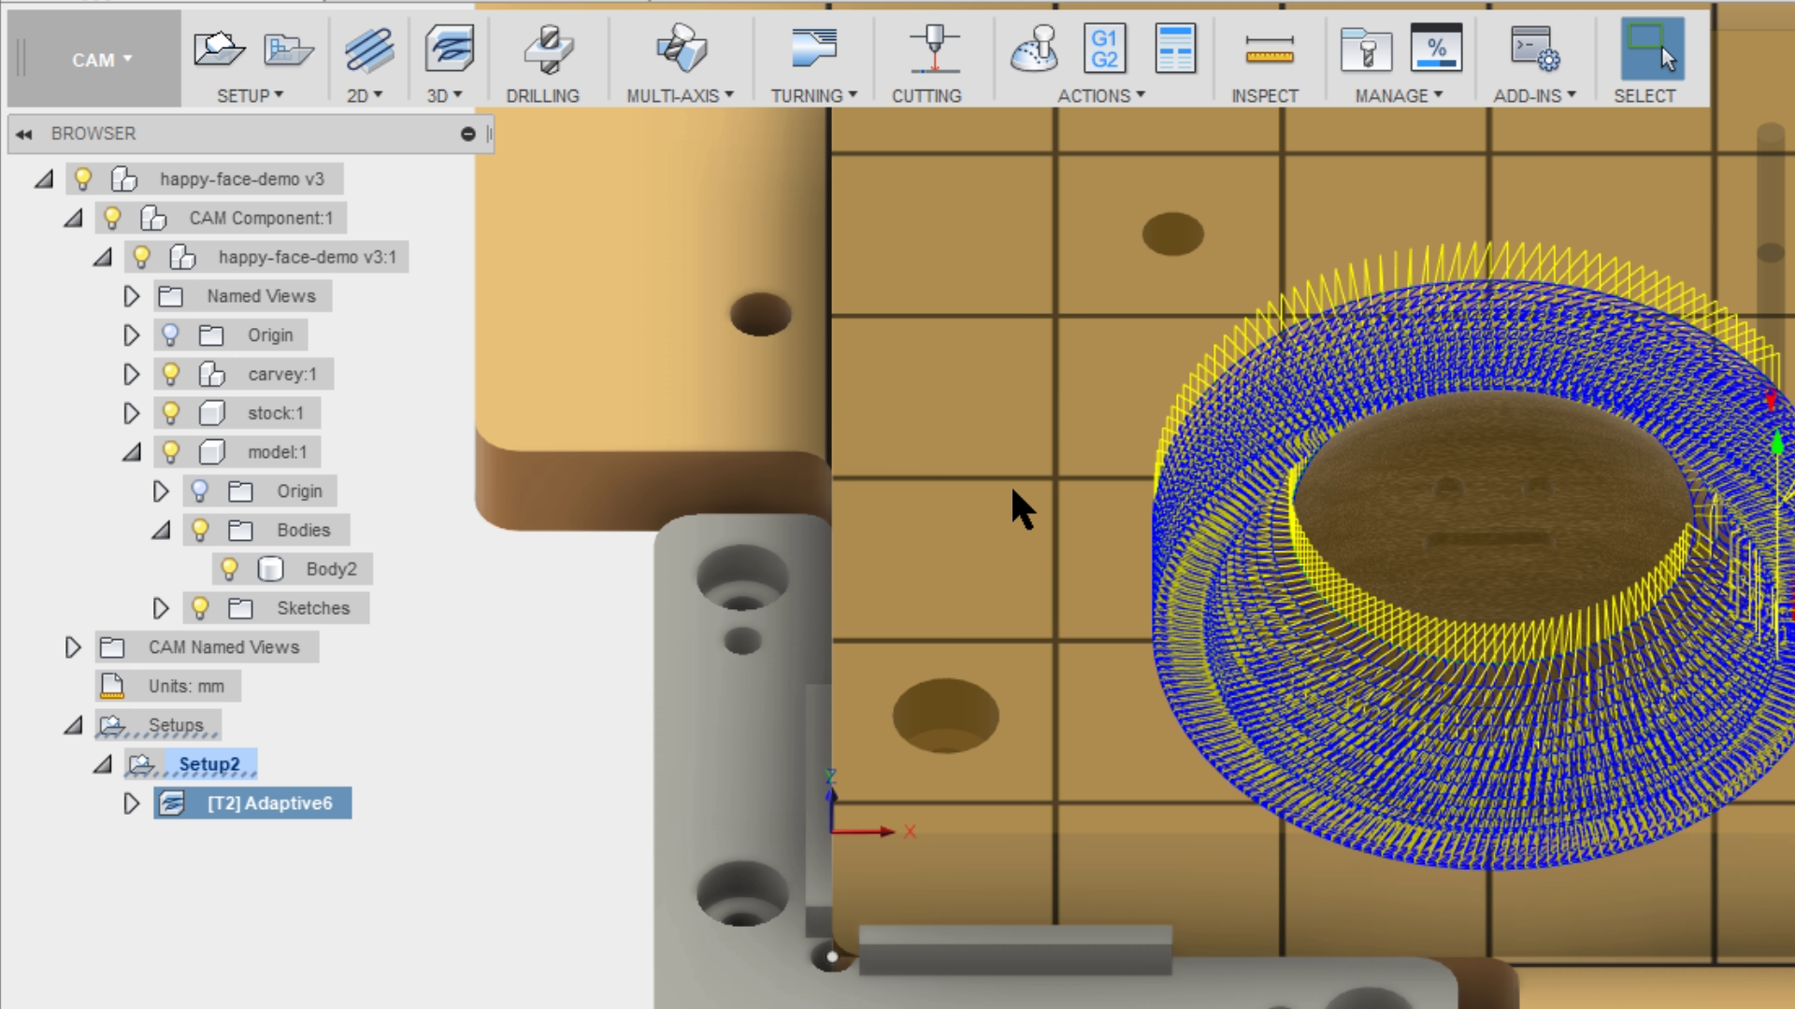Collapse the Browser panel
1795x1009 pixels.
(22, 134)
